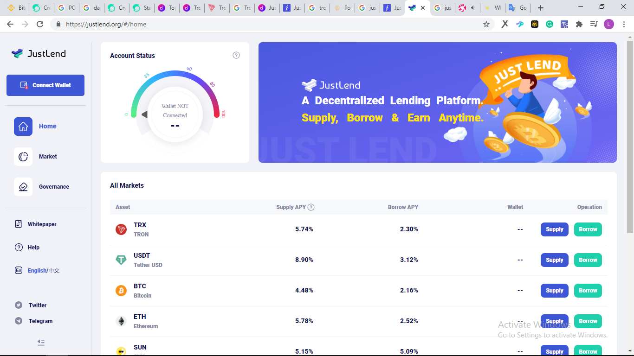Viewport: 634px width, 356px height.
Task: Click the Account Status help icon
Action: tap(236, 55)
